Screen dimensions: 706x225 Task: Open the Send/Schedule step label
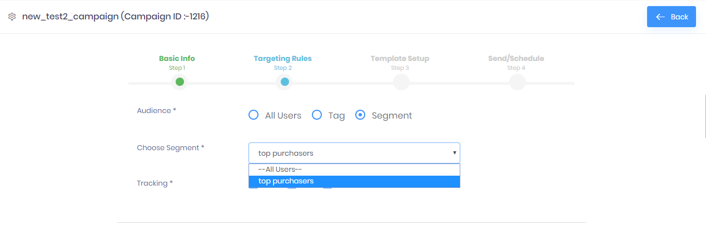[x=516, y=58]
